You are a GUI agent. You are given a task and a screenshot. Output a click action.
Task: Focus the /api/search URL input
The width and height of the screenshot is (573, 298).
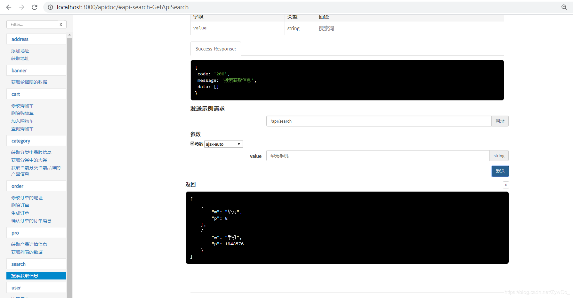pos(379,121)
